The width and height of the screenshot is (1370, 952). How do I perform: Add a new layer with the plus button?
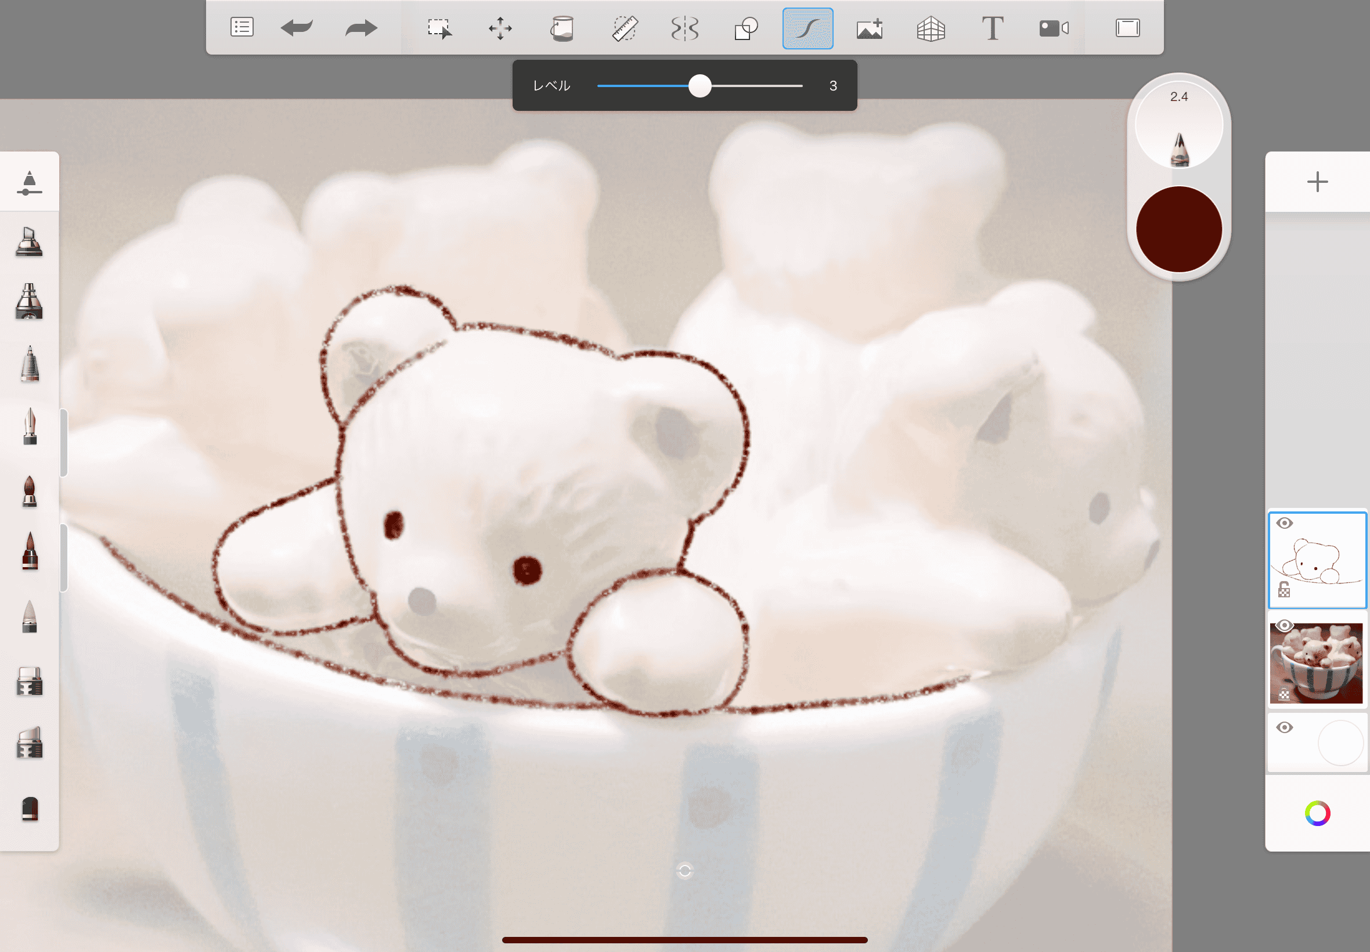1317,181
